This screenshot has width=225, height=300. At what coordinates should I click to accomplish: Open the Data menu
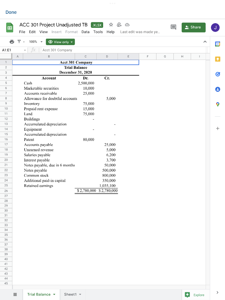(x=86, y=32)
